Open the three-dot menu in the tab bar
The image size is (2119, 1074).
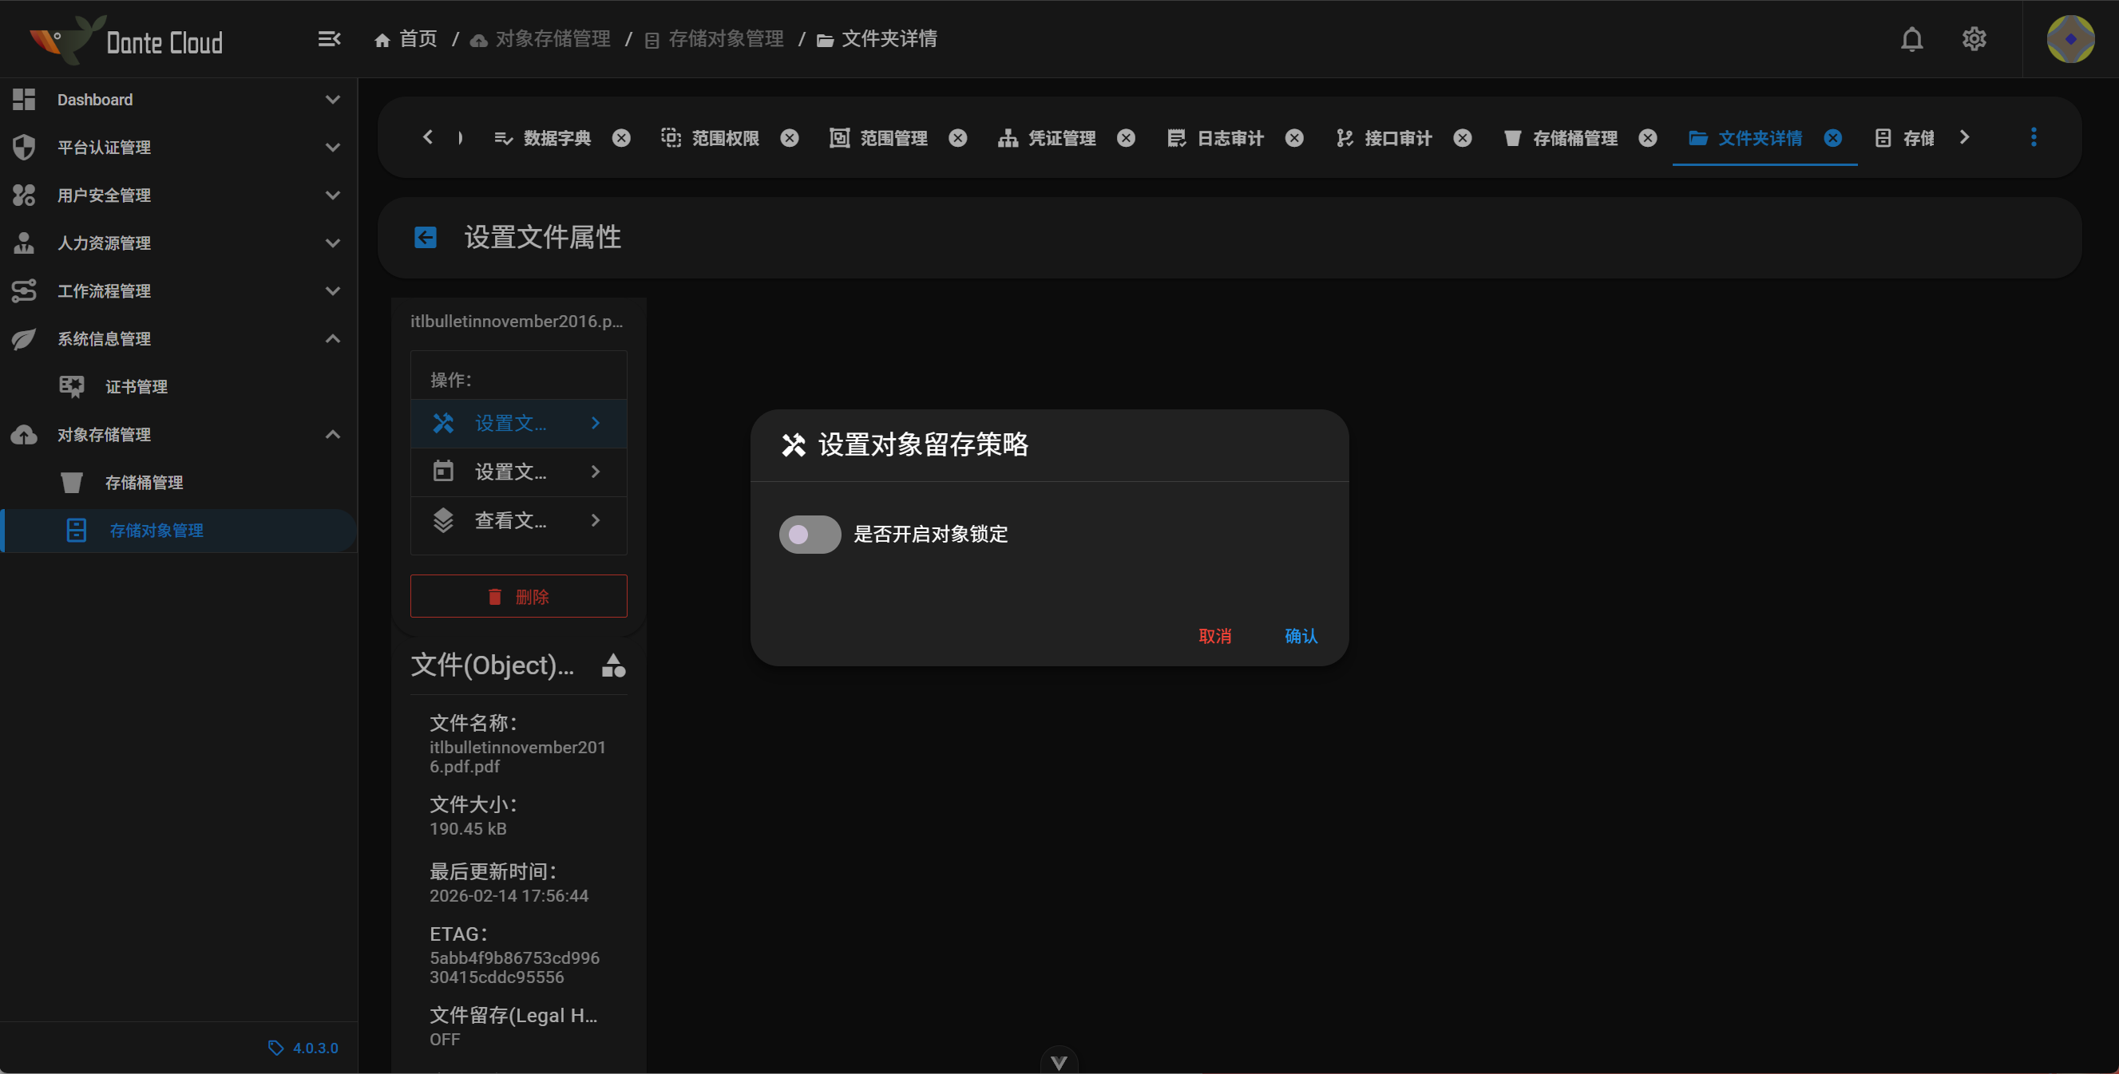(x=2034, y=137)
